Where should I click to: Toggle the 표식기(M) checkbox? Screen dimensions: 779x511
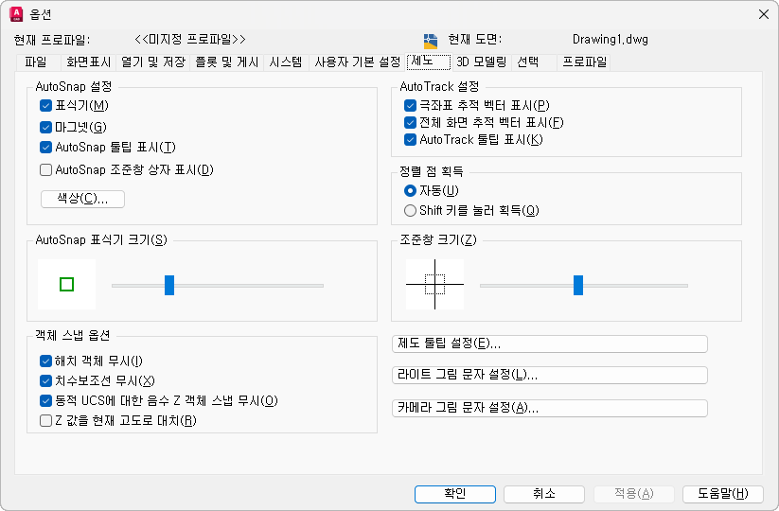pyautogui.click(x=45, y=105)
